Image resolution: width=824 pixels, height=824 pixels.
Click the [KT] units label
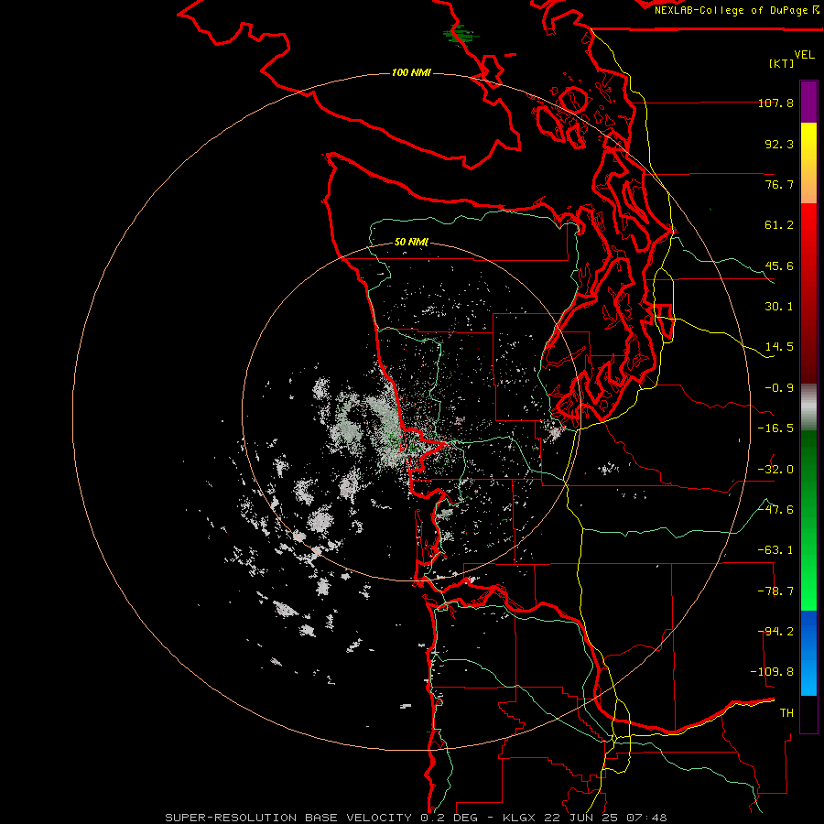pos(782,63)
